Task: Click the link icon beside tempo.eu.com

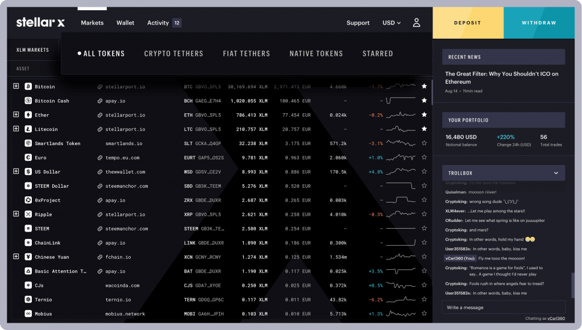Action: [x=100, y=158]
